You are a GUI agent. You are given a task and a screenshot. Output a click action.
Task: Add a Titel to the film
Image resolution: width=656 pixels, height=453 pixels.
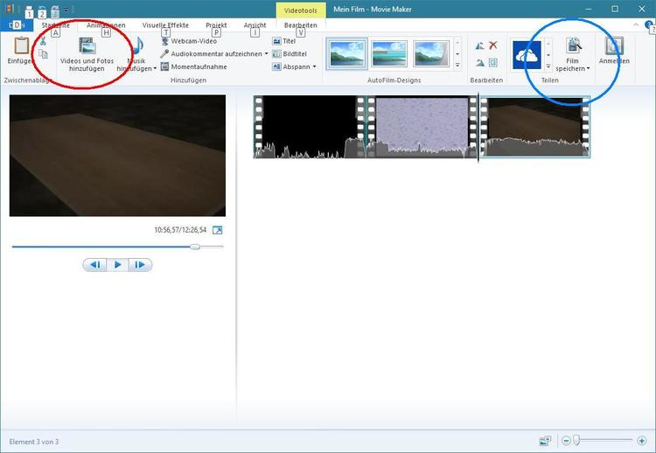(283, 41)
